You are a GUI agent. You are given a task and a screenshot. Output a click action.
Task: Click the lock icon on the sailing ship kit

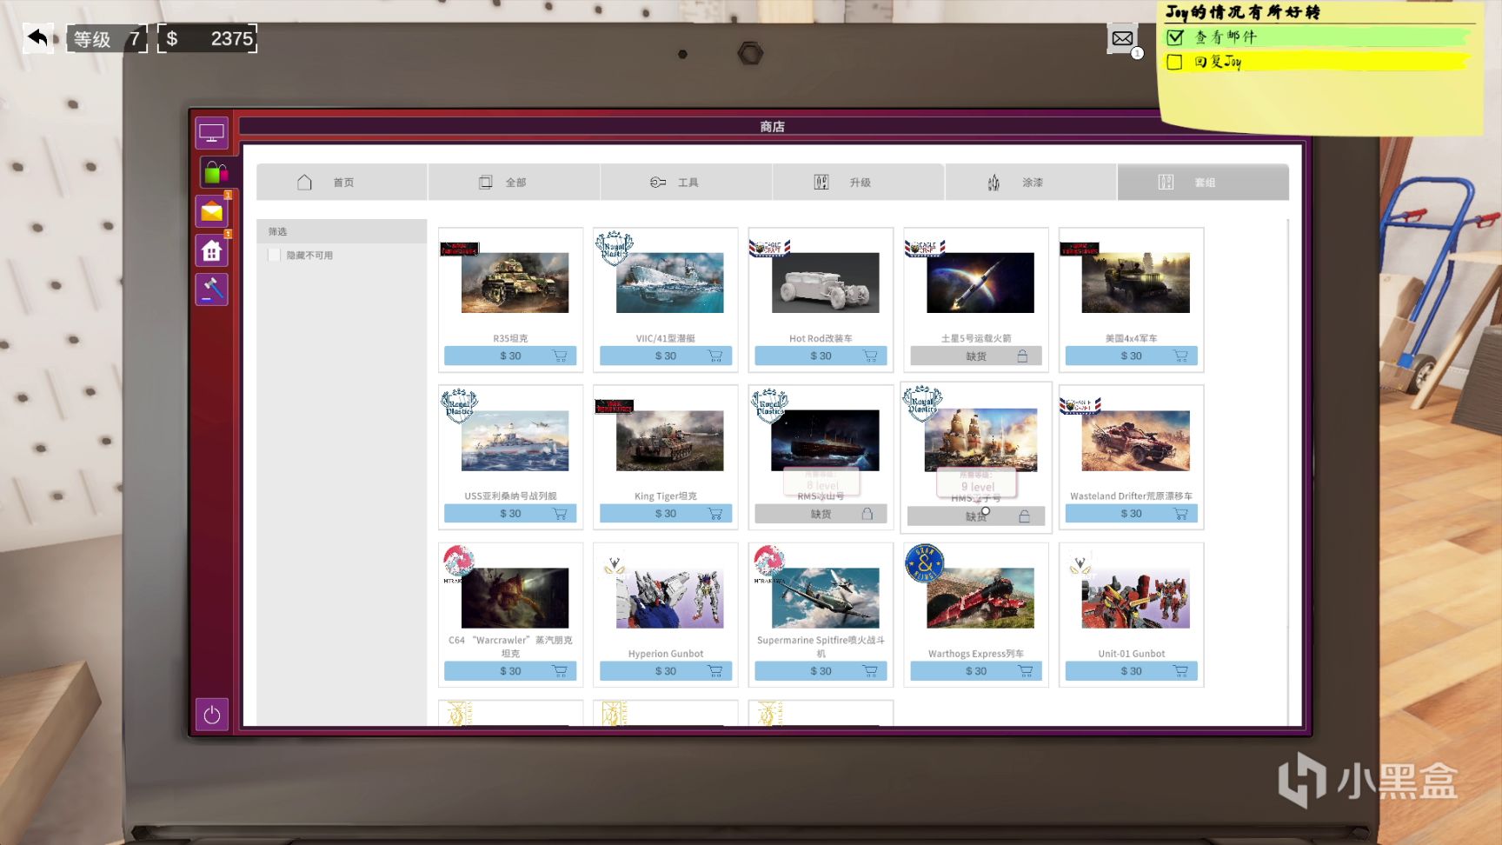coord(1025,516)
